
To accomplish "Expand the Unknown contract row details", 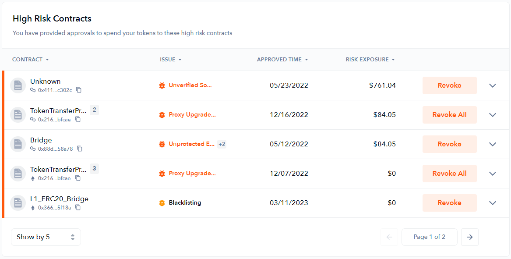I will [493, 85].
